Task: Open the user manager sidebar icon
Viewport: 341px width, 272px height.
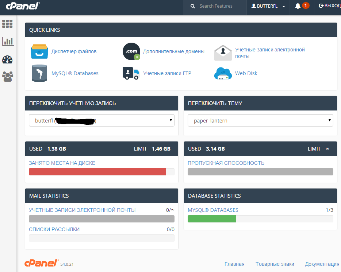Action: [x=8, y=76]
